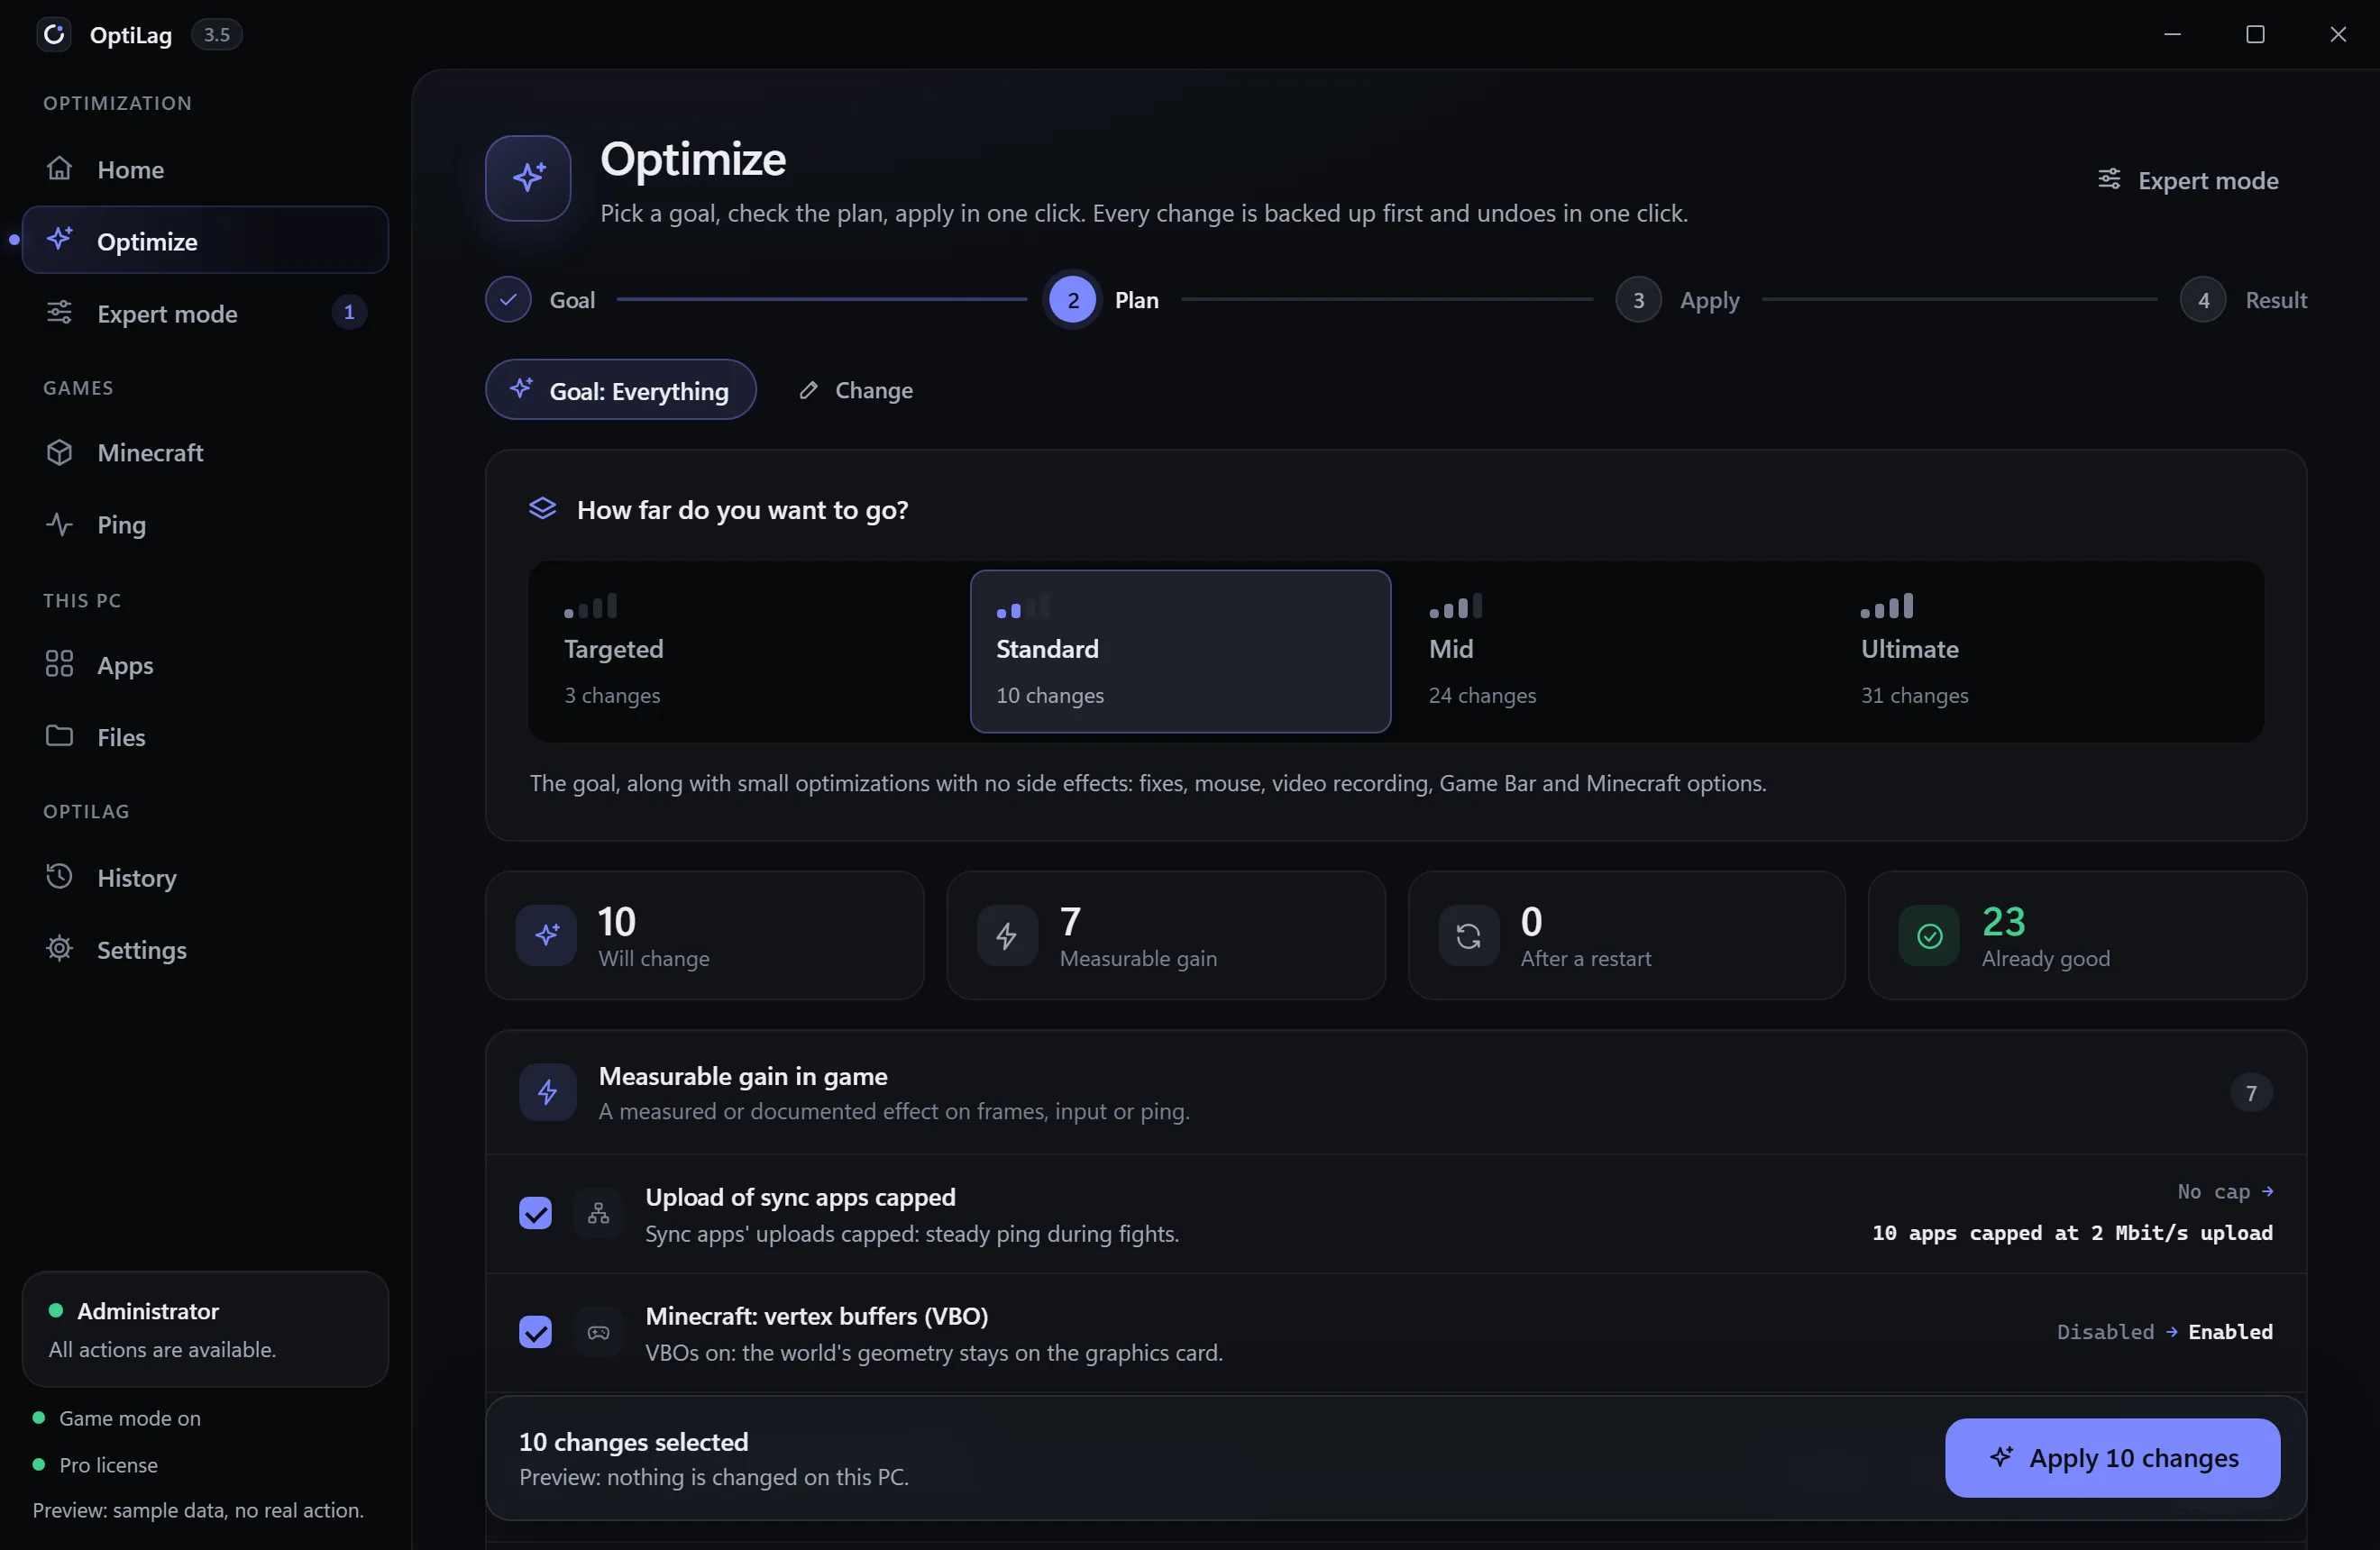The height and width of the screenshot is (1550, 2380).
Task: Click the Pro license status
Action: click(x=95, y=1465)
